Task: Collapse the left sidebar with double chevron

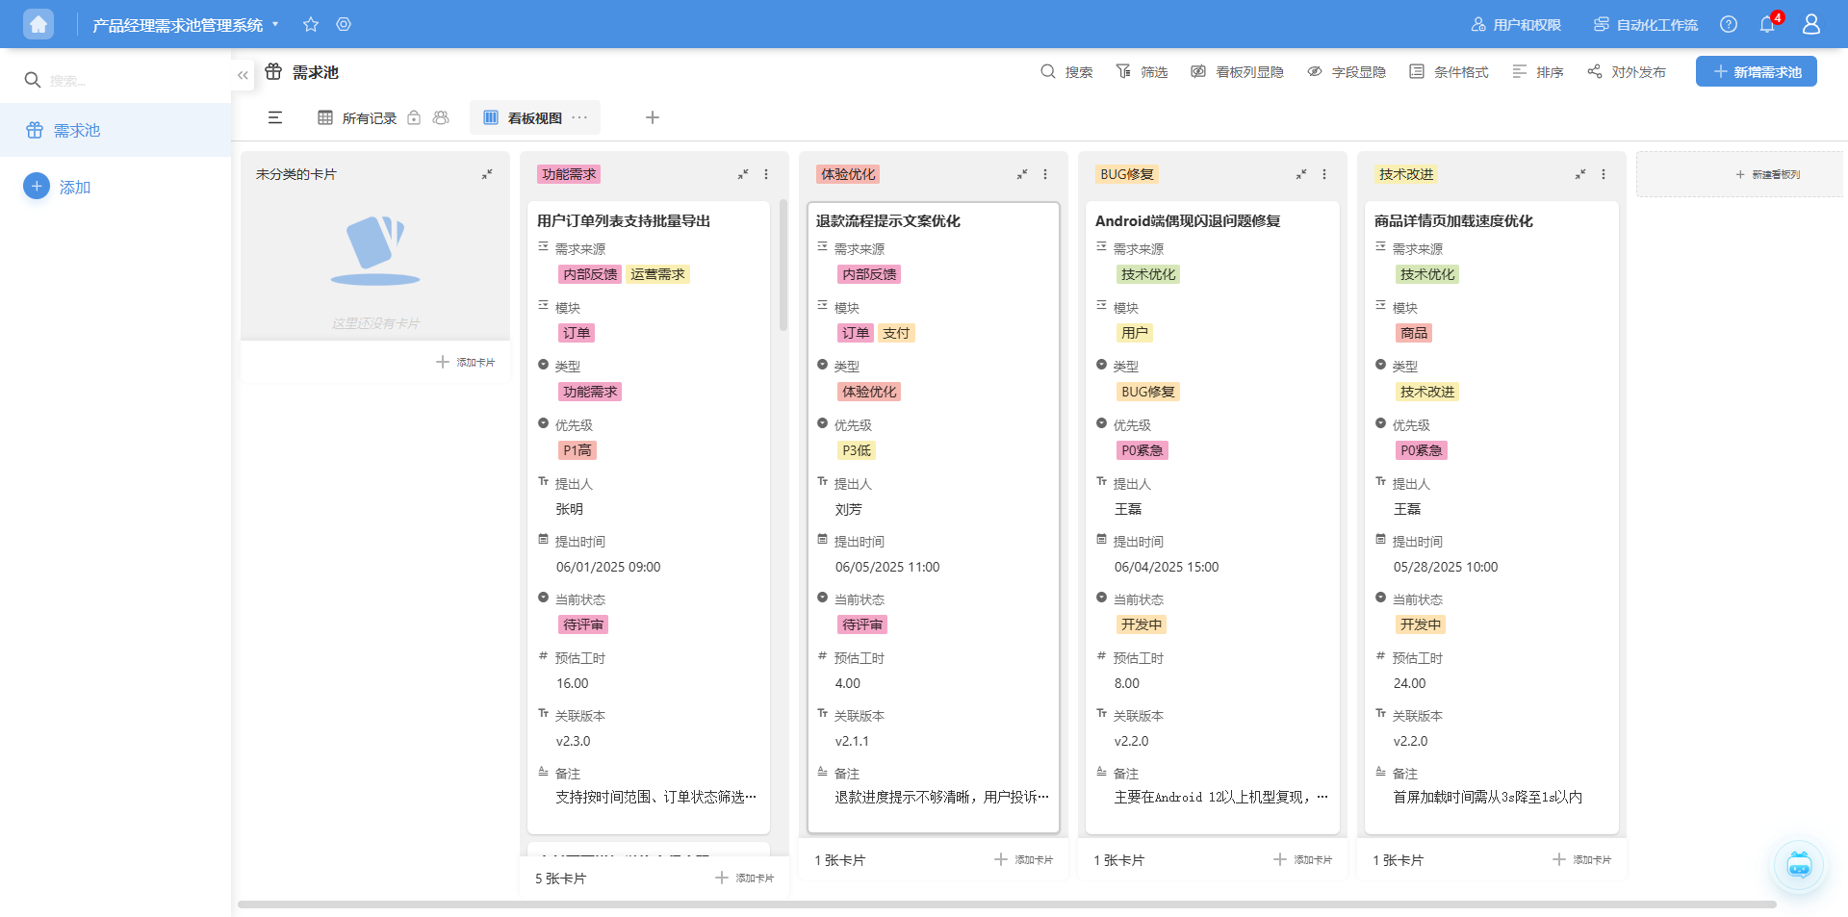Action: 243,75
